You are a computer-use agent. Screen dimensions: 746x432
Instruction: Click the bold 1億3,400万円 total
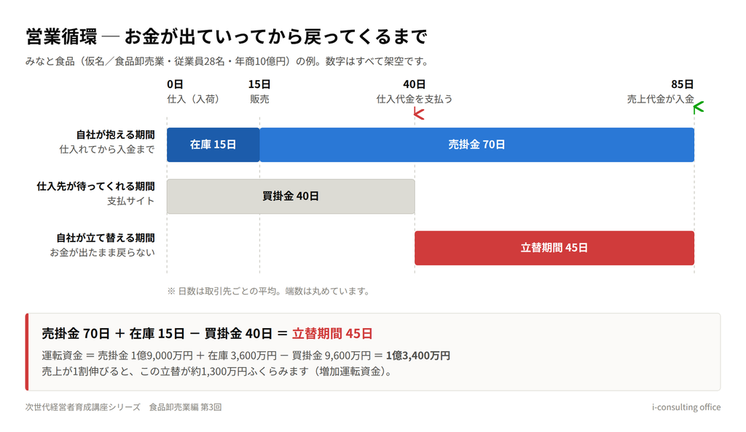pos(417,356)
